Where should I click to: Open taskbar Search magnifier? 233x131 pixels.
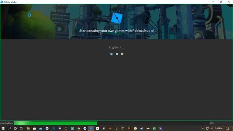coord(9,128)
